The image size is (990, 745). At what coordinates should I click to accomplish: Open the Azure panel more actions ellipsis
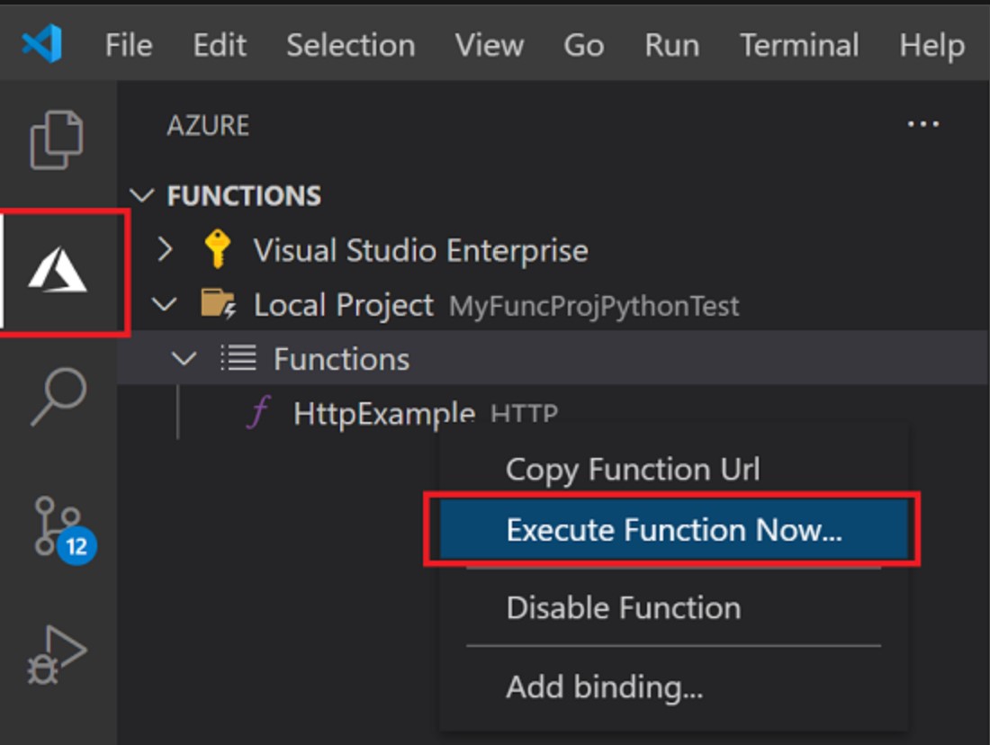[923, 124]
